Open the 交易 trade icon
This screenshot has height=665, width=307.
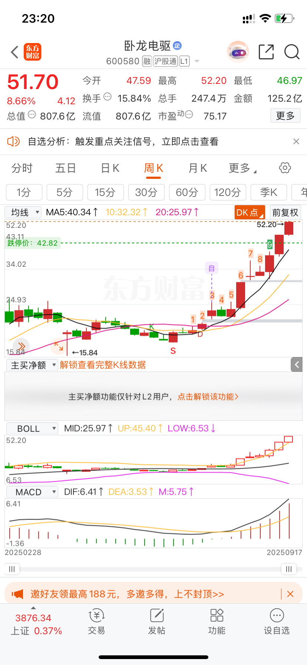coord(96,622)
